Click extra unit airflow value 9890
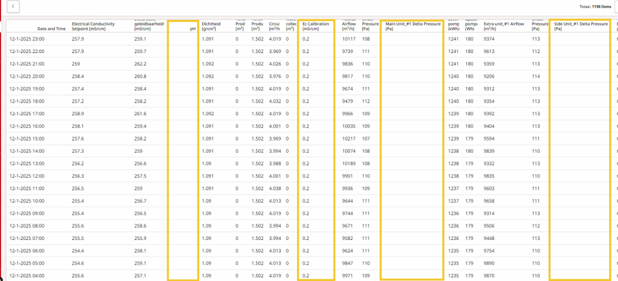This screenshot has height=281, width=618. tap(489, 264)
